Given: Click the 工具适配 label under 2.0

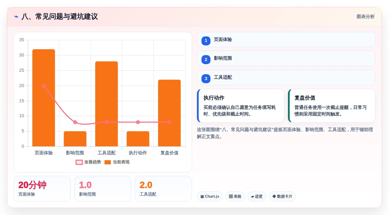Looking at the screenshot, I should tap(148, 195).
